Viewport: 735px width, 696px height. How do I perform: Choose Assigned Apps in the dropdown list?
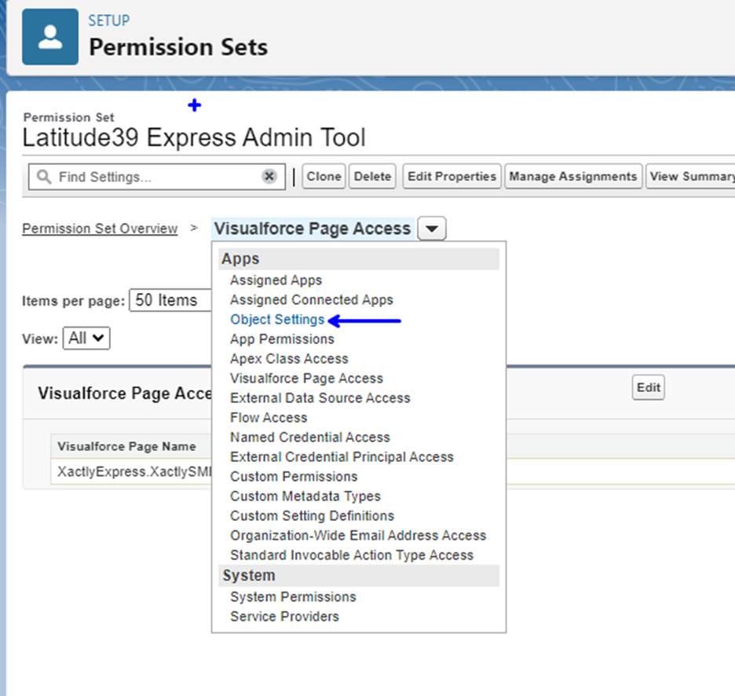pos(276,280)
